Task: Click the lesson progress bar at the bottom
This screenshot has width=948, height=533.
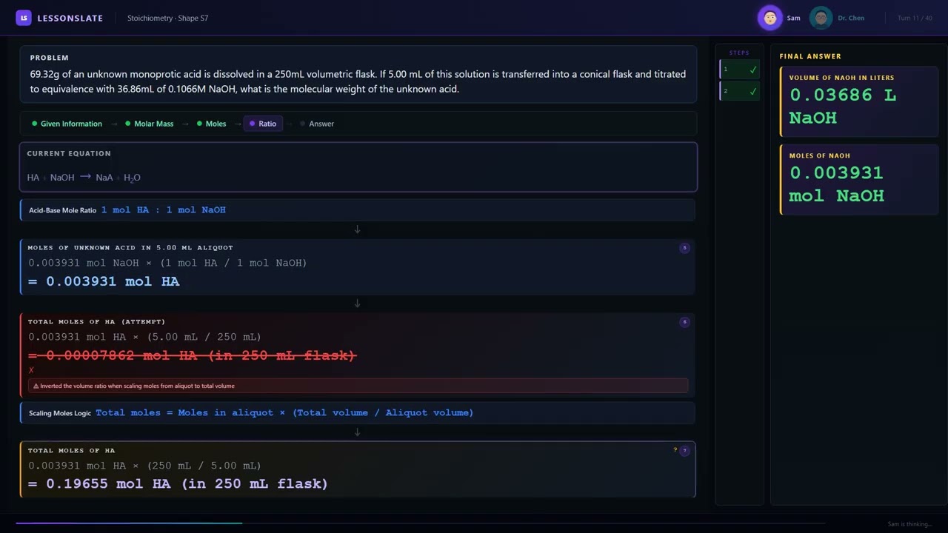Action: pyautogui.click(x=420, y=523)
